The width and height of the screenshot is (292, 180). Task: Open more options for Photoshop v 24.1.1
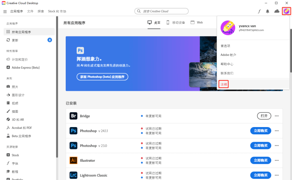tap(277, 131)
